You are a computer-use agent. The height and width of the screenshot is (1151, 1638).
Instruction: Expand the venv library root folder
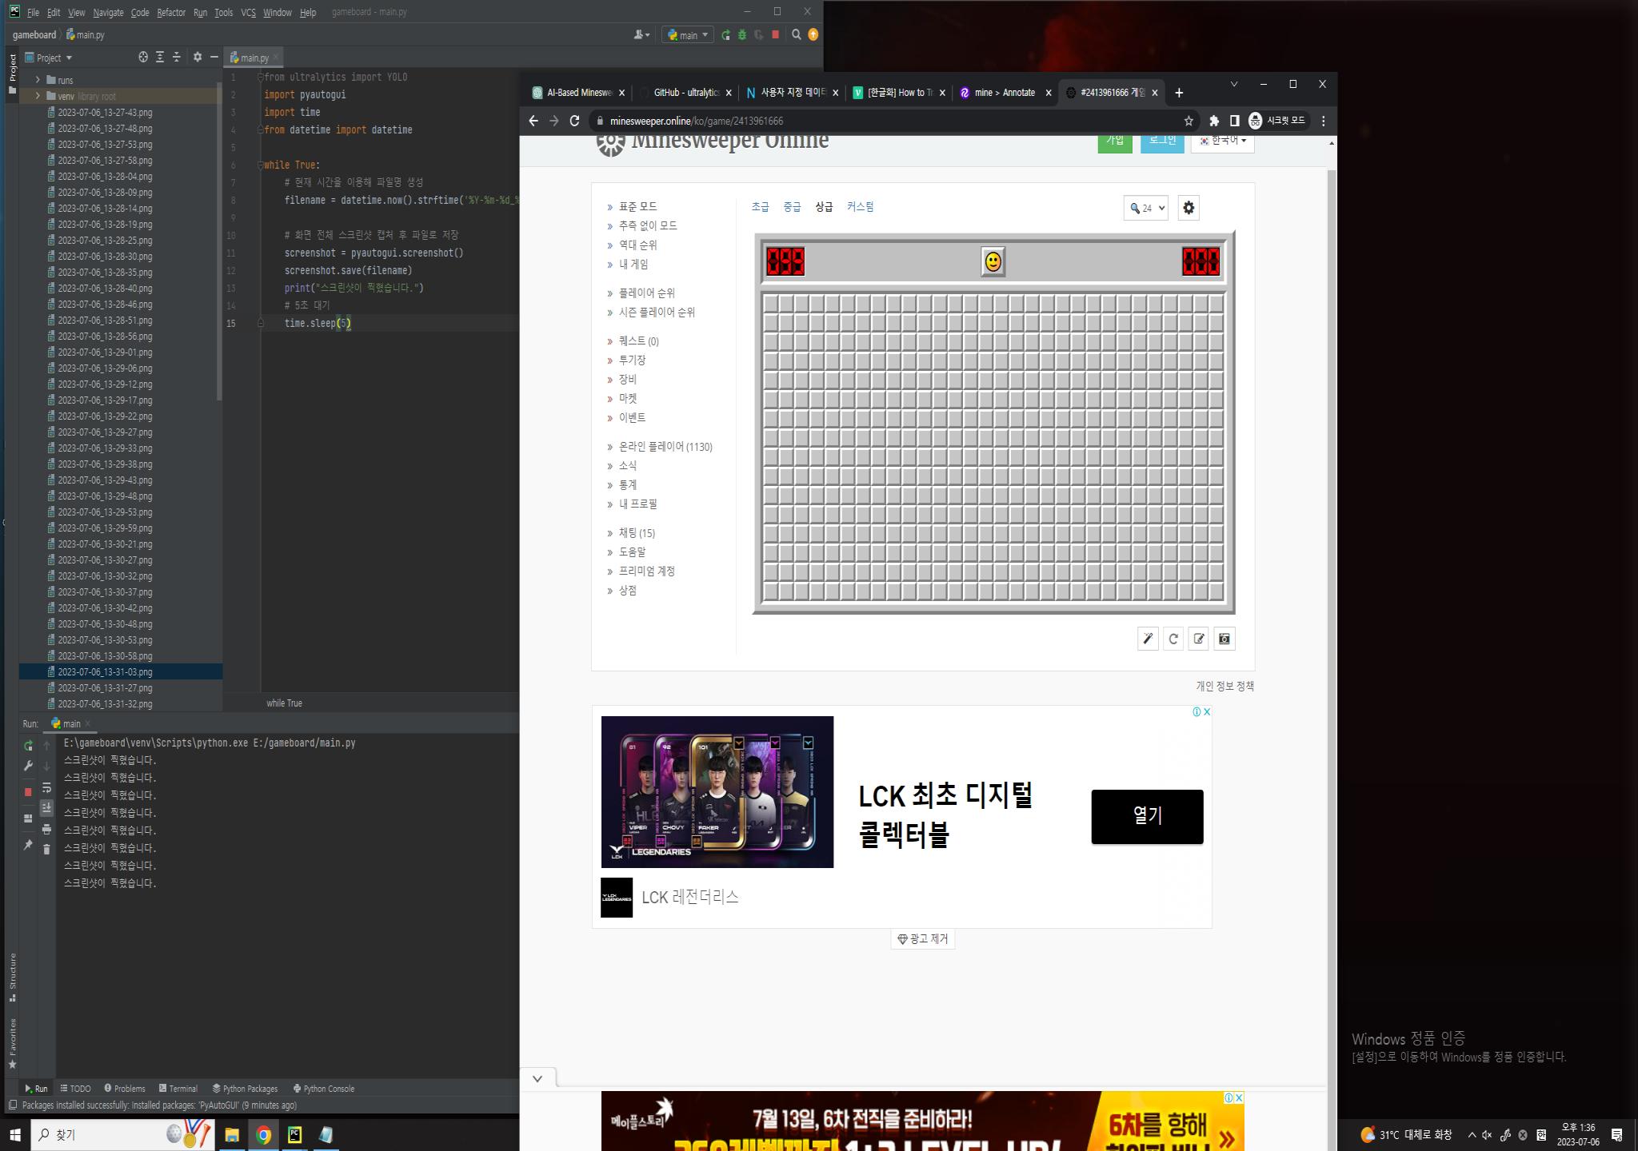(x=38, y=96)
